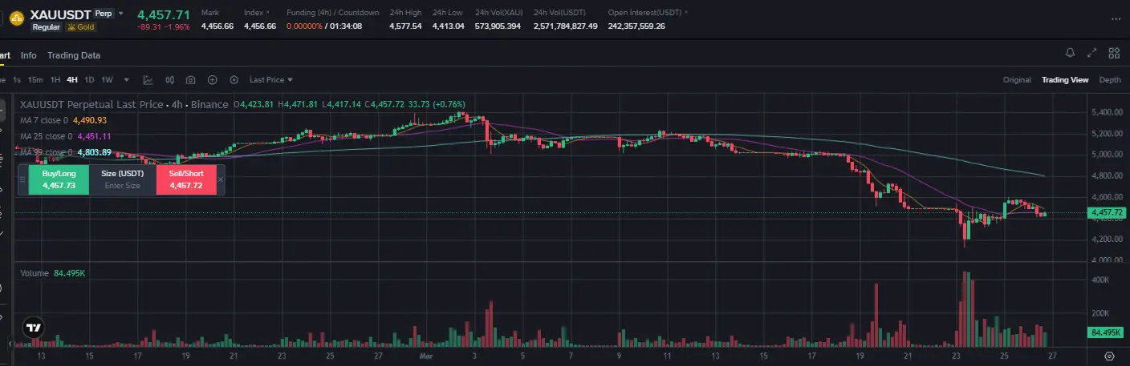The image size is (1130, 366).
Task: Open price alerts with the bell icon
Action: 1070,53
